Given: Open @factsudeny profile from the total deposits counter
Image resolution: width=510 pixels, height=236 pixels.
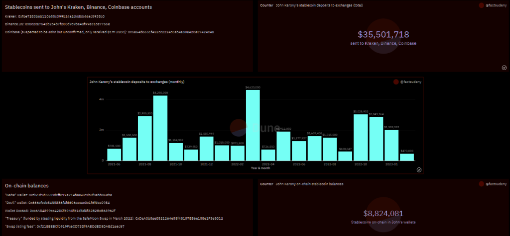Looking at the screenshot, I should [x=497, y=5].
